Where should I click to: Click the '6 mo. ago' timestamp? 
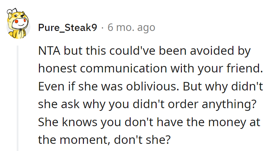point(131,28)
